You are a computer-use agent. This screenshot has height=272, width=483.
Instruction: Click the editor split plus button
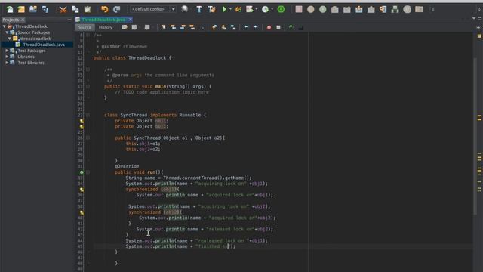[478, 27]
